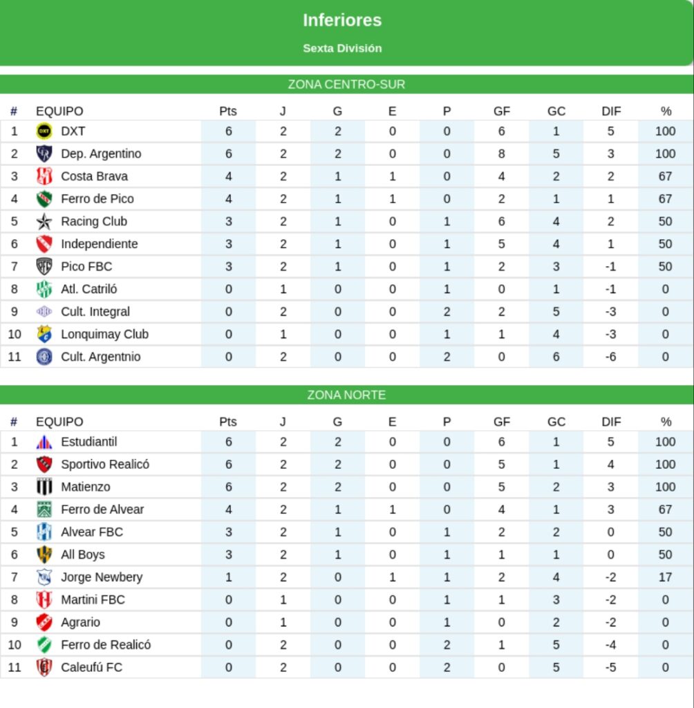
Task: Click the Costa Brava crest icon
Action: pyautogui.click(x=44, y=176)
